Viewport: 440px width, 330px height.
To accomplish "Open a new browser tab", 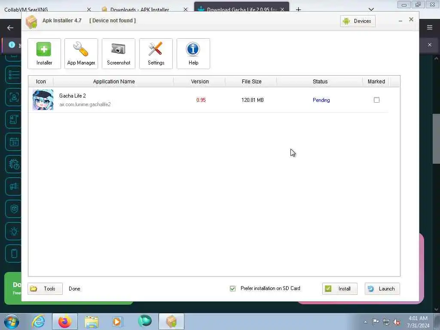I will point(298,9).
